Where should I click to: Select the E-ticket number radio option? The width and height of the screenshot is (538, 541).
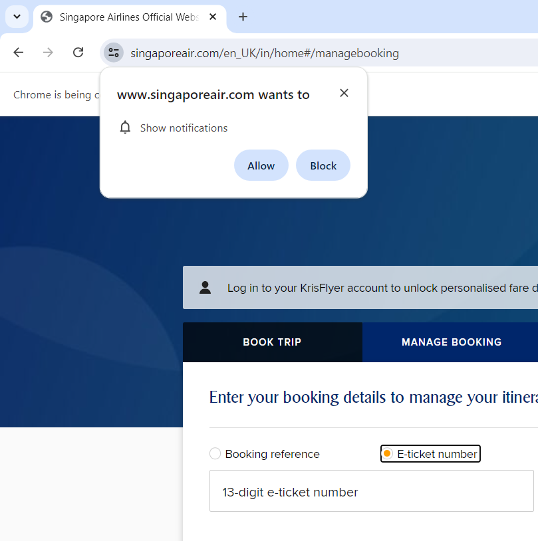[x=387, y=454]
